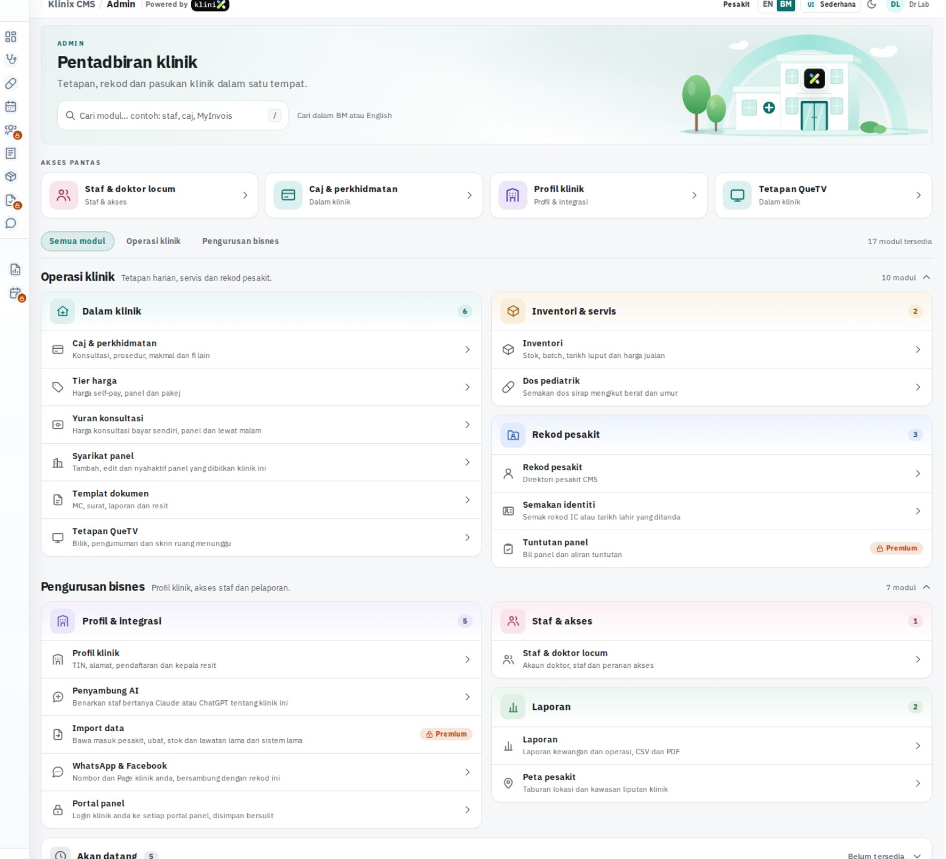946x859 pixels.
Task: Select the Semua modul tab
Action: (77, 241)
